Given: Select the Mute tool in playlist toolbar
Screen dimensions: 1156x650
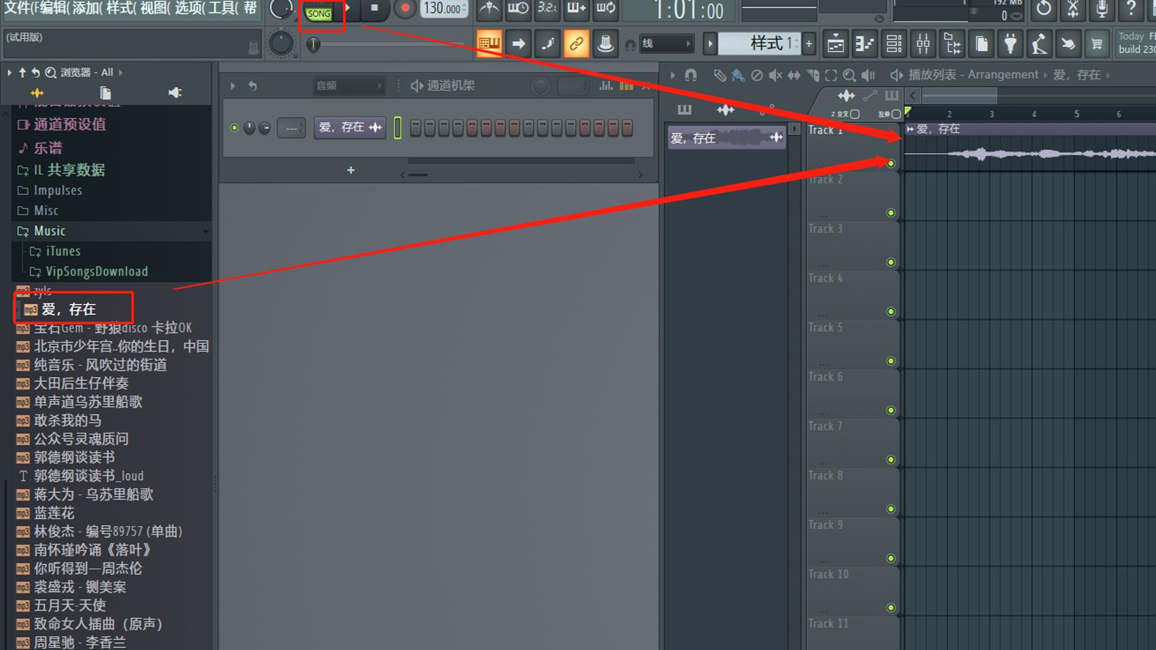Looking at the screenshot, I should coord(776,74).
